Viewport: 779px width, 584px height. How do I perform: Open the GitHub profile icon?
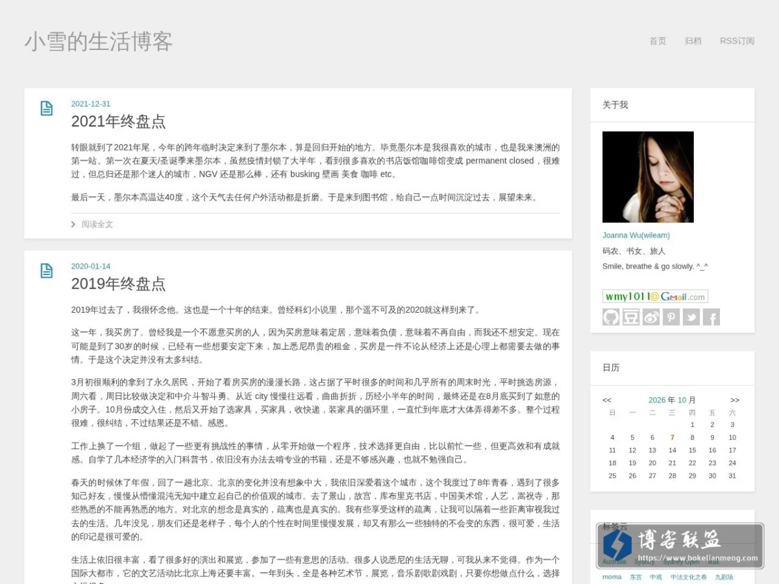point(611,317)
